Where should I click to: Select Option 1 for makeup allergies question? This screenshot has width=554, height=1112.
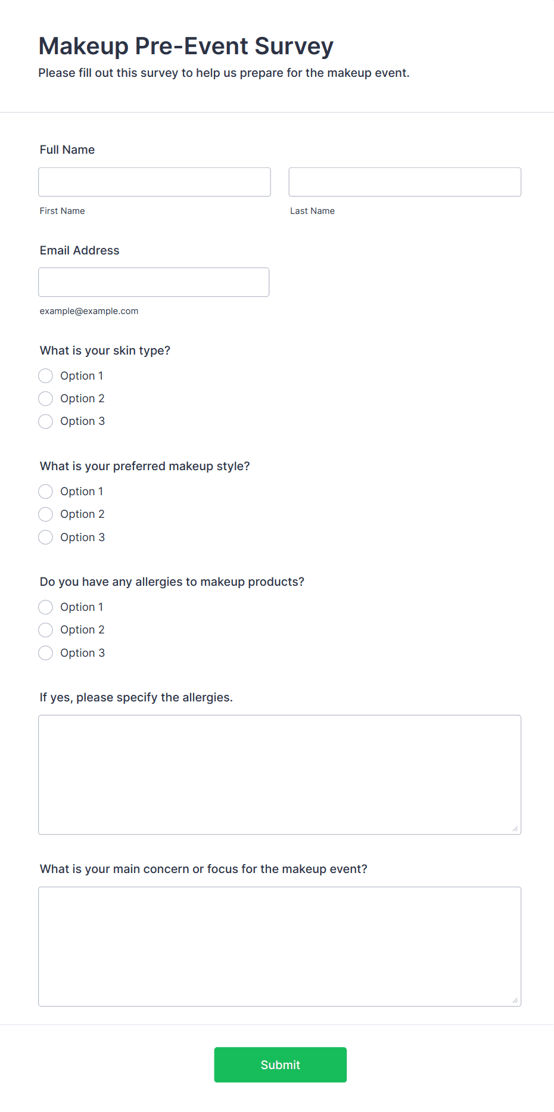45,607
